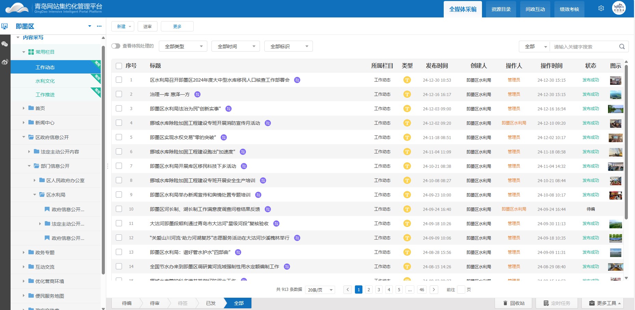Click the left tree panel scrollbar
635x310 pixels.
[x=103, y=160]
